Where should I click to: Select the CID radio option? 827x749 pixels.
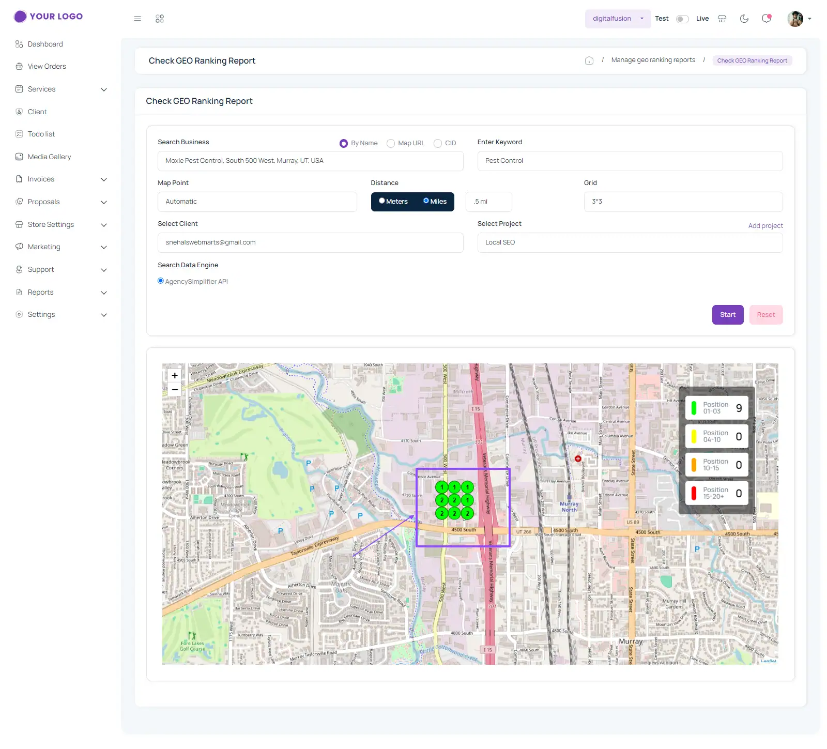point(438,144)
